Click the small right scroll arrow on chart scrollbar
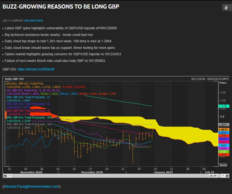Screen dimensions: 232x194 (223, 176)
